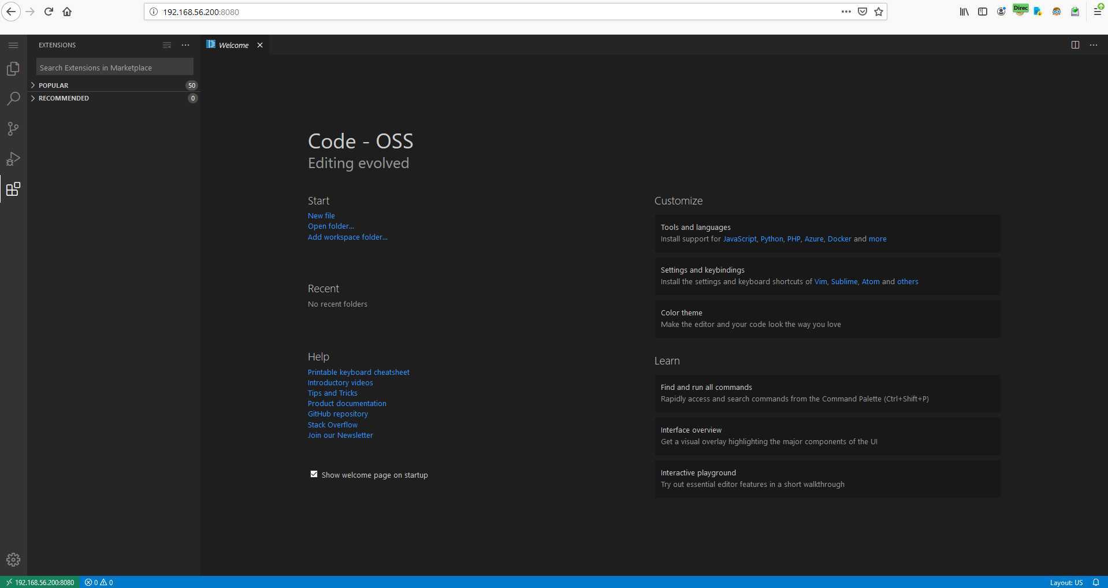
Task: Click Layout: US in status bar
Action: (x=1066, y=582)
